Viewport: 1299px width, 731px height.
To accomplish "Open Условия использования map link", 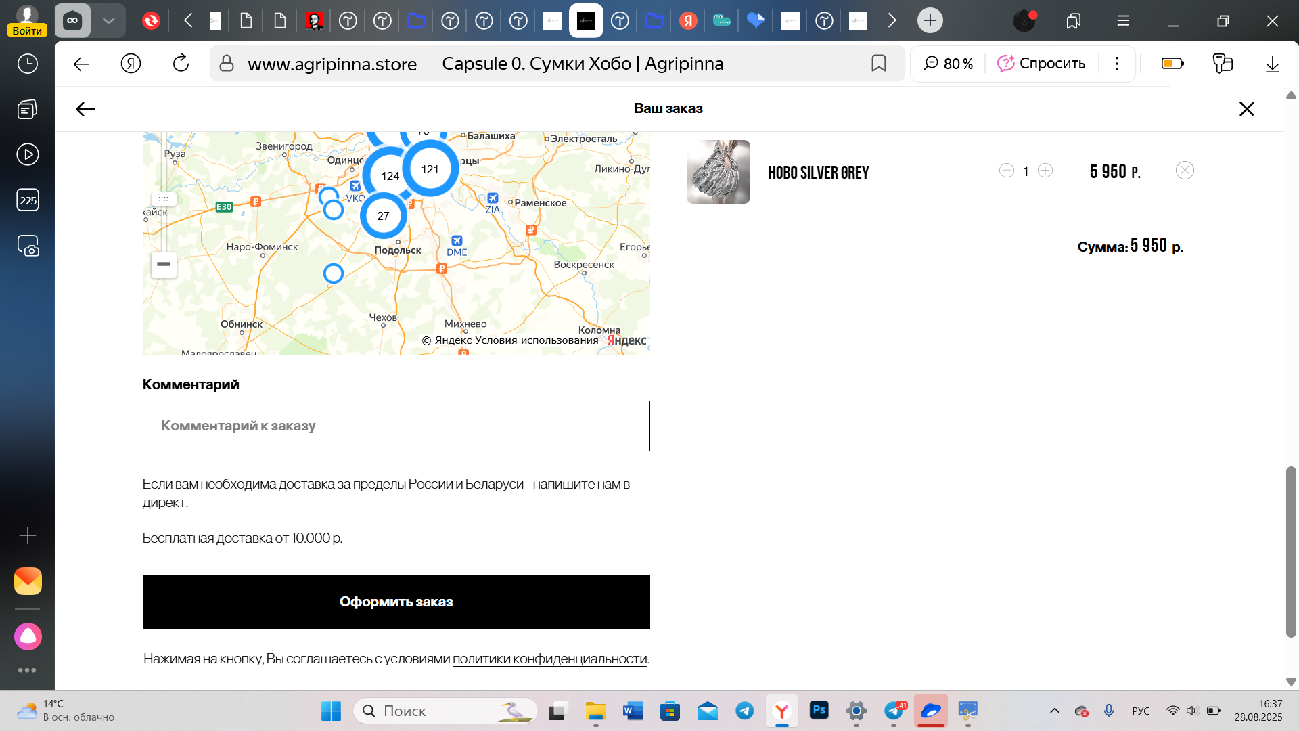I will (537, 340).
